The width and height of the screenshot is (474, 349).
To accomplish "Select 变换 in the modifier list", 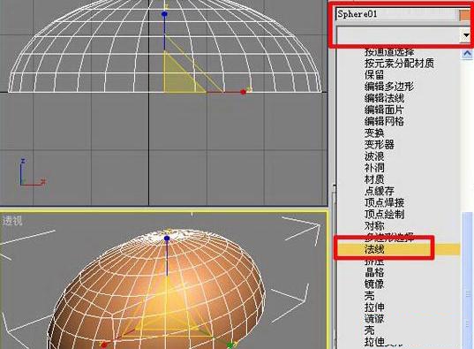I will tap(374, 133).
